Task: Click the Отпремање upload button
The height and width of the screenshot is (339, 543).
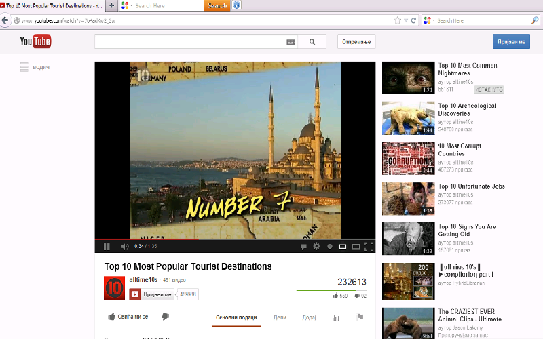Action: coord(357,42)
